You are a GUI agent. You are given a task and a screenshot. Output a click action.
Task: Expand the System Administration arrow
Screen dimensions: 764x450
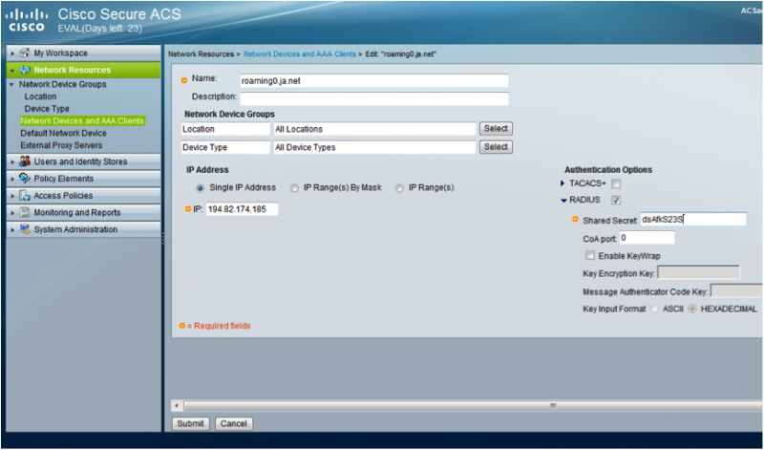pos(12,229)
